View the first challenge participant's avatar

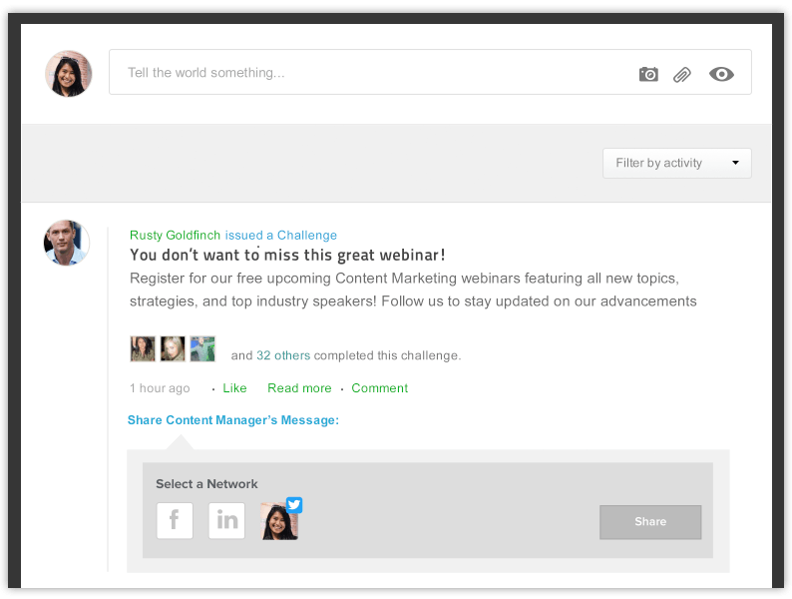tap(143, 348)
